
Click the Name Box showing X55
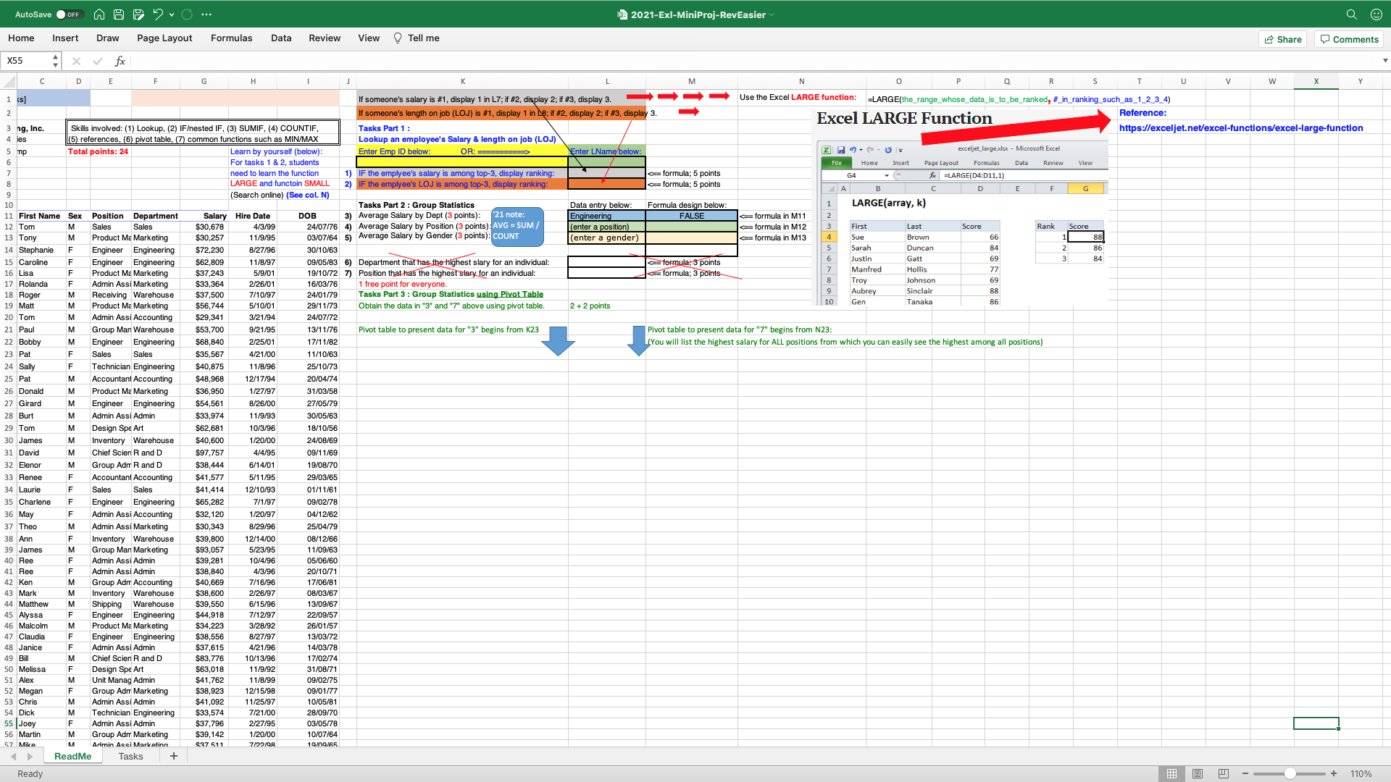(26, 61)
